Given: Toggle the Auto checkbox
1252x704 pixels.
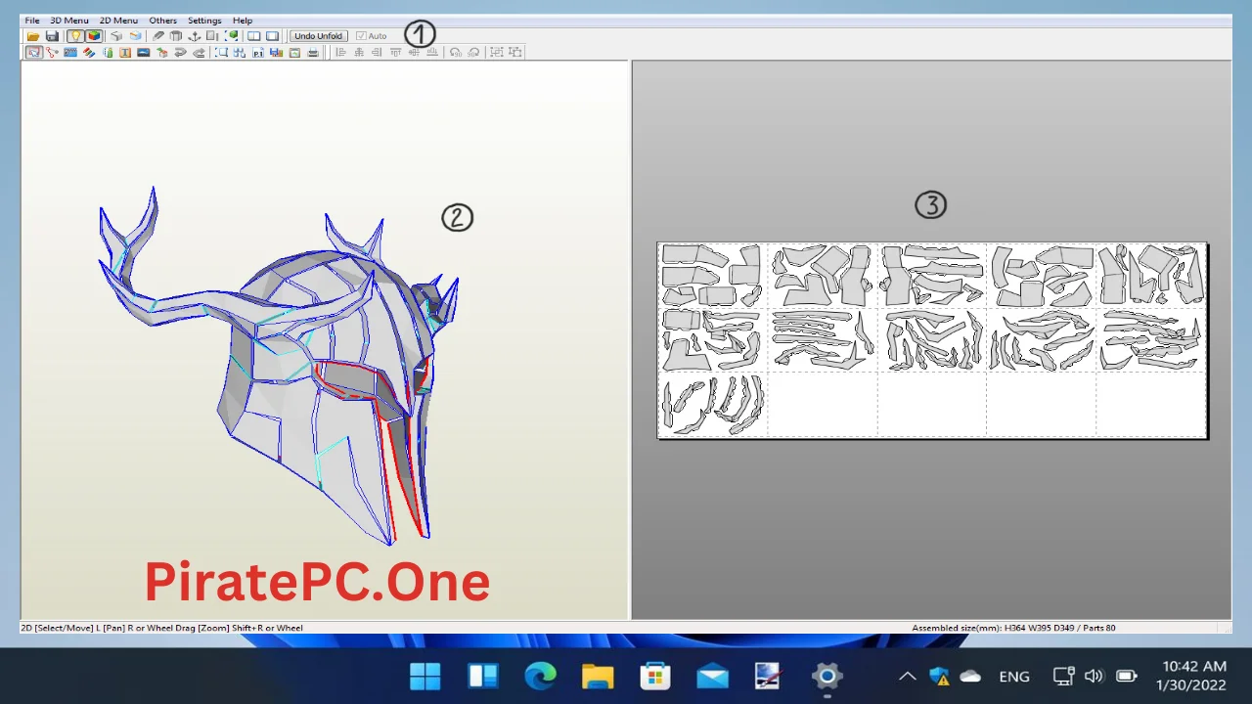Looking at the screenshot, I should 372,36.
